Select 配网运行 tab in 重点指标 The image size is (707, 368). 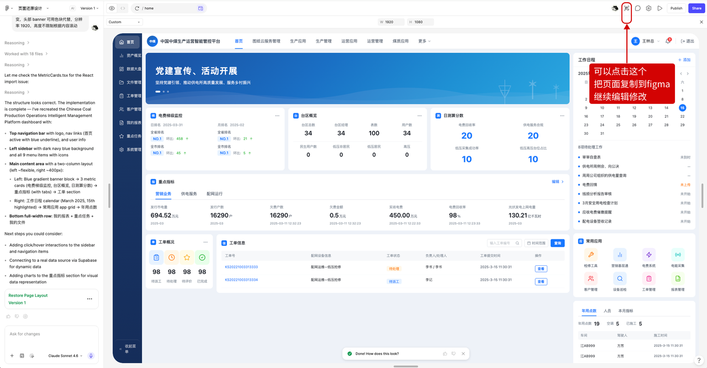pos(214,194)
